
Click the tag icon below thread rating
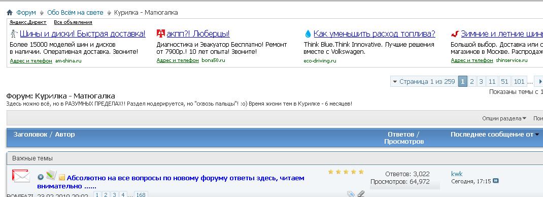pos(351,194)
